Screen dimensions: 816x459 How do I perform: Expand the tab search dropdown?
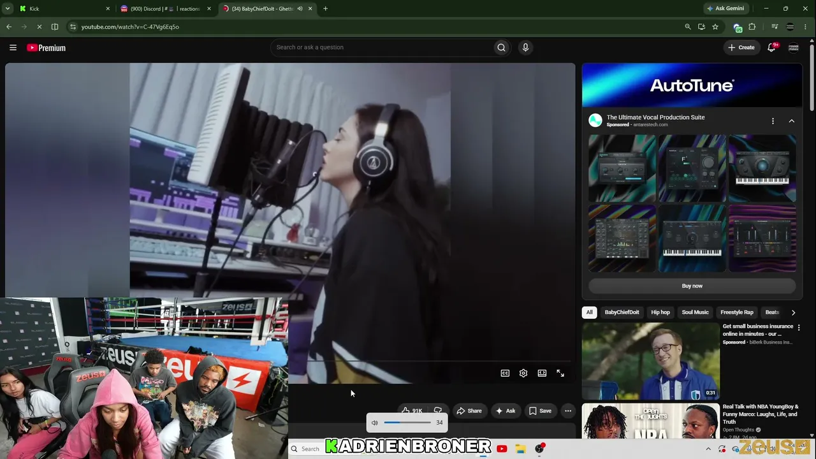[x=8, y=9]
